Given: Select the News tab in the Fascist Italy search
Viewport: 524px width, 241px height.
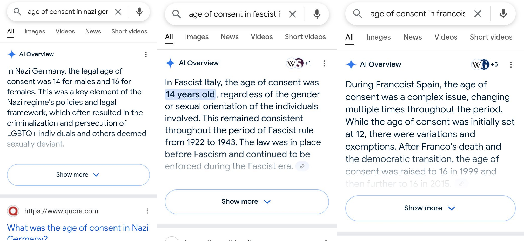Looking at the screenshot, I should click(230, 37).
